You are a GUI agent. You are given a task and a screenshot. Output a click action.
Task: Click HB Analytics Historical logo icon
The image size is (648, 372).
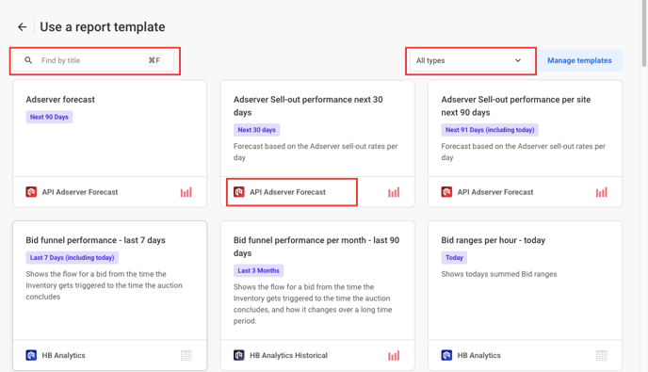click(239, 355)
